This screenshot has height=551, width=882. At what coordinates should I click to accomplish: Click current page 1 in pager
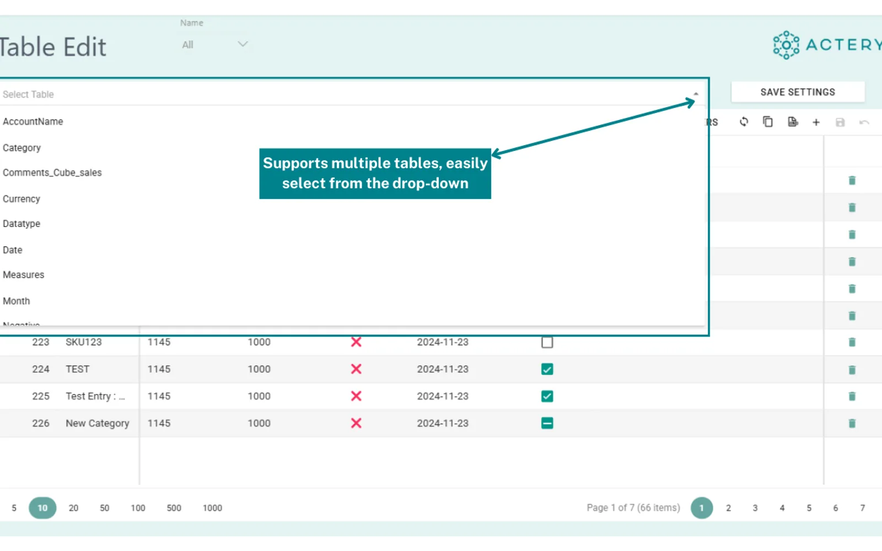(x=702, y=508)
